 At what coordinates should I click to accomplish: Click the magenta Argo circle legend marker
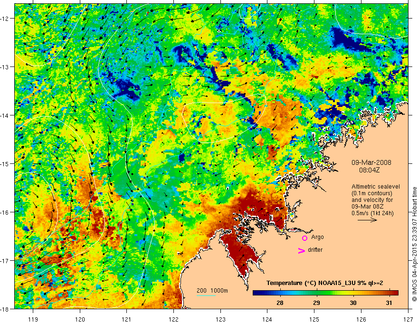click(x=304, y=238)
